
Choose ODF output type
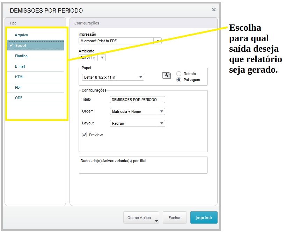coord(19,98)
